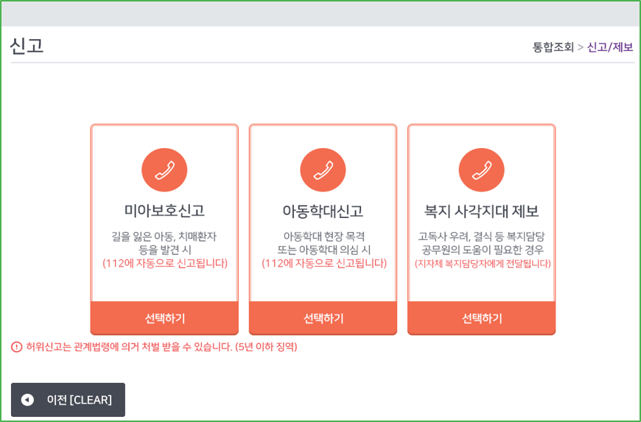Click the 지자체 복지담당자에게 전달됩니다 notice

[x=482, y=264]
